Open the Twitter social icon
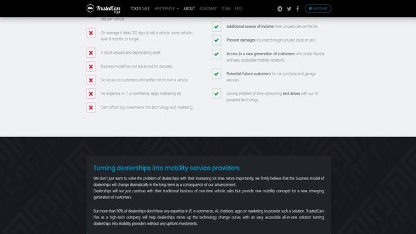Screen dimensions: 416x234 click(289, 8)
